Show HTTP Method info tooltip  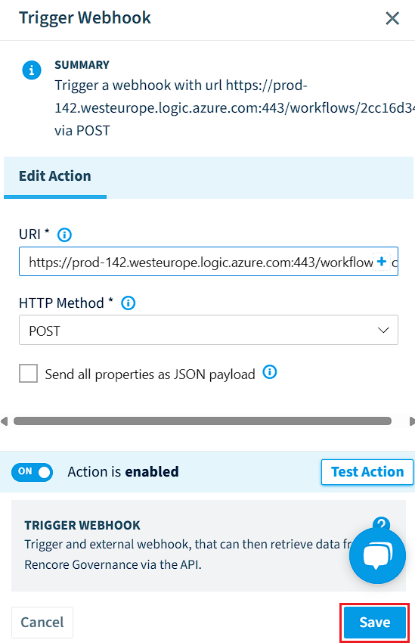129,303
